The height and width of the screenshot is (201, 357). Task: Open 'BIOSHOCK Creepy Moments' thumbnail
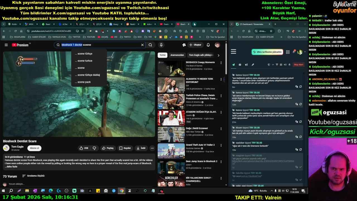[171, 68]
